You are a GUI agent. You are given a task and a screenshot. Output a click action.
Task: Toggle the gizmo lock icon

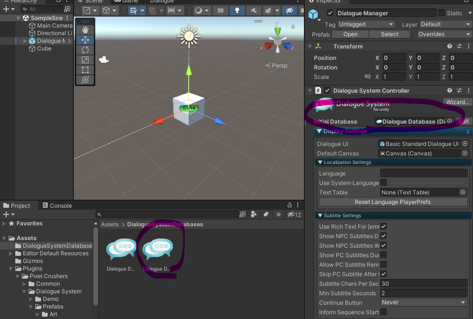pyautogui.click(x=292, y=27)
